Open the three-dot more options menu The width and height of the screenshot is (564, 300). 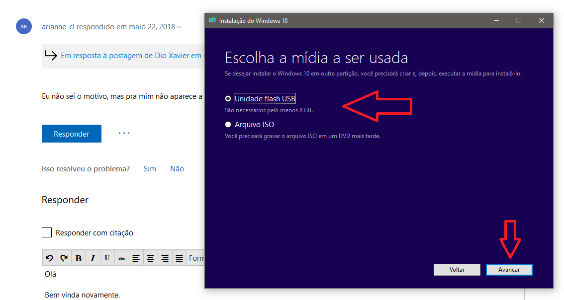pyautogui.click(x=124, y=133)
